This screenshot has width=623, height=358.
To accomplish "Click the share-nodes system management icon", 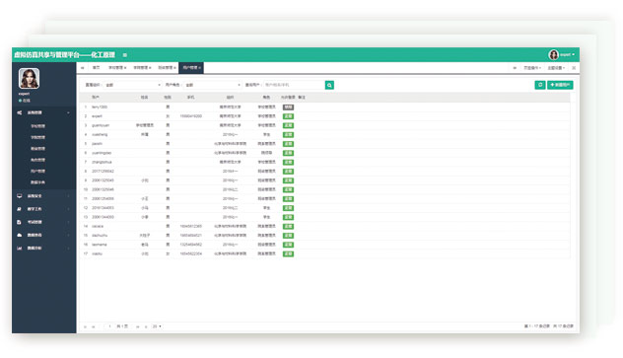I will point(20,112).
